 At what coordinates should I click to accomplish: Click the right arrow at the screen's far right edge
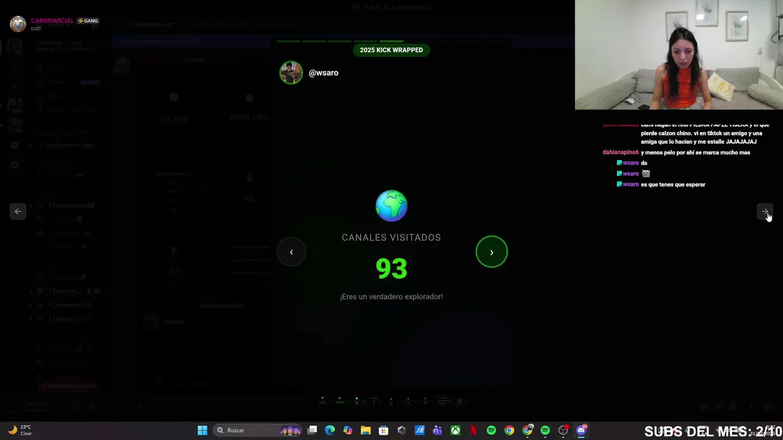(x=765, y=211)
